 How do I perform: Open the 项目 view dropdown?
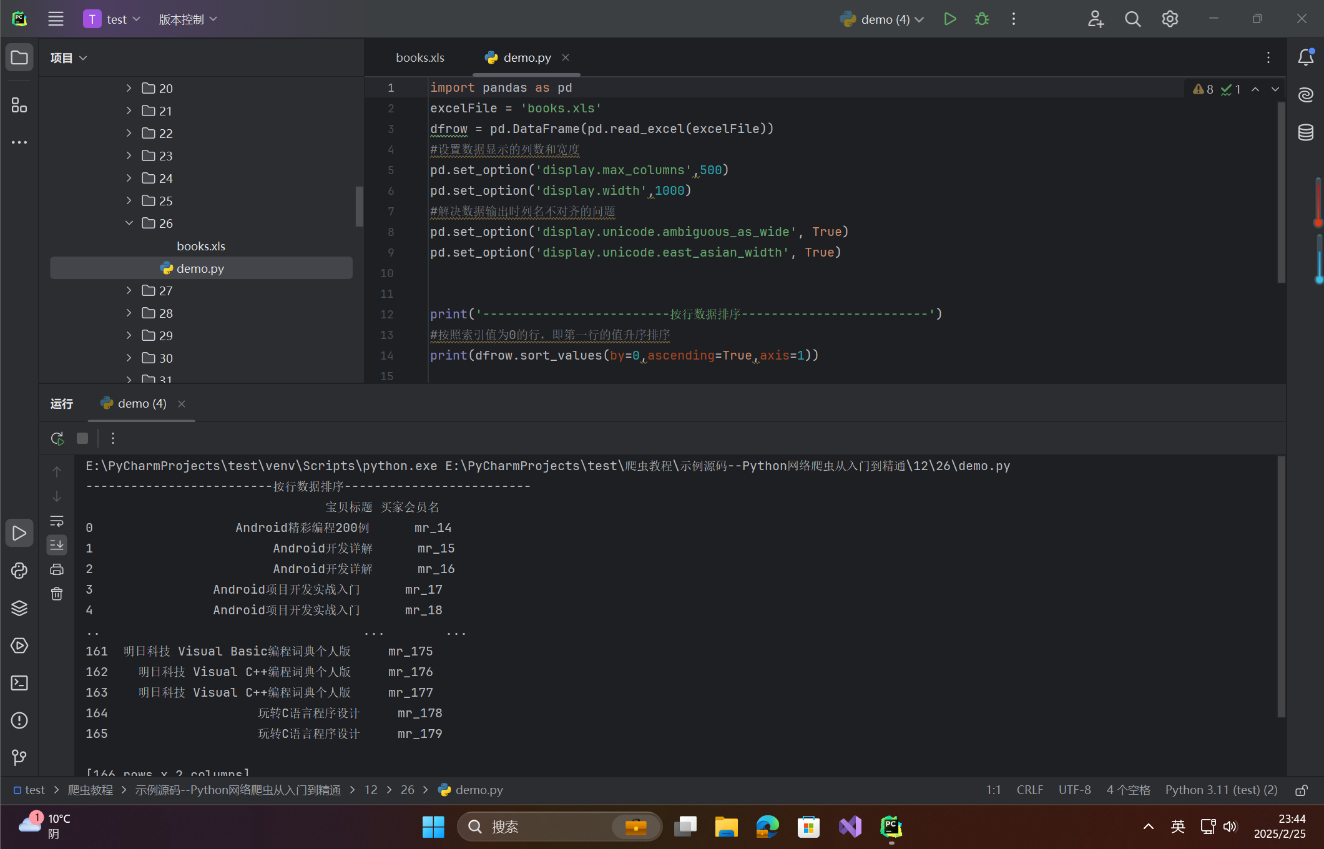69,58
